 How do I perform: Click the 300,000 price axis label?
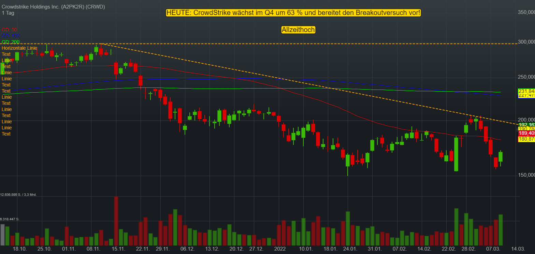(x=526, y=42)
